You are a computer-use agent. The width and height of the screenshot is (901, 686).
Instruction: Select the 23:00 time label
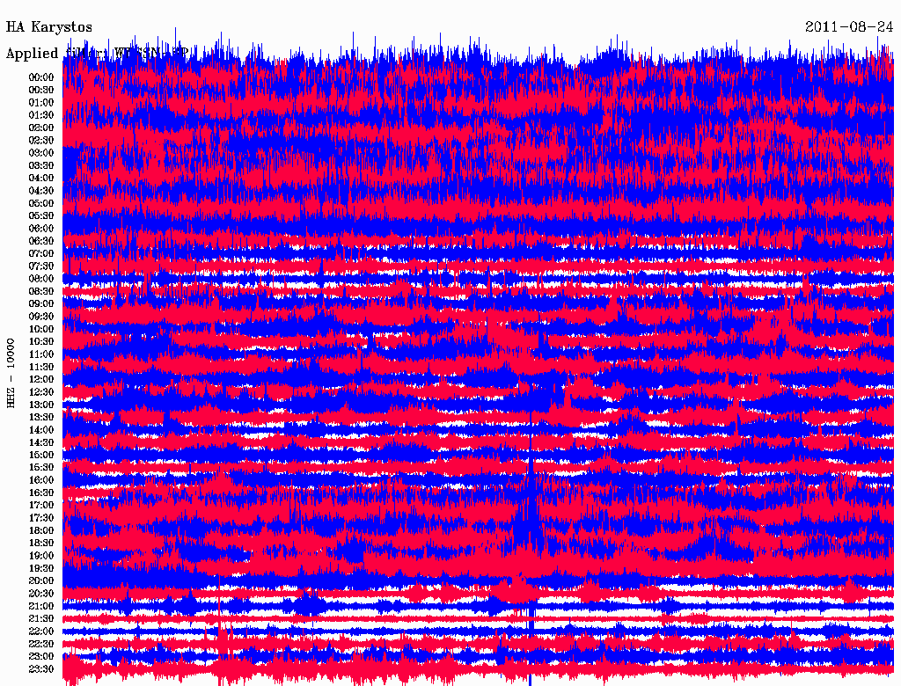tap(41, 657)
